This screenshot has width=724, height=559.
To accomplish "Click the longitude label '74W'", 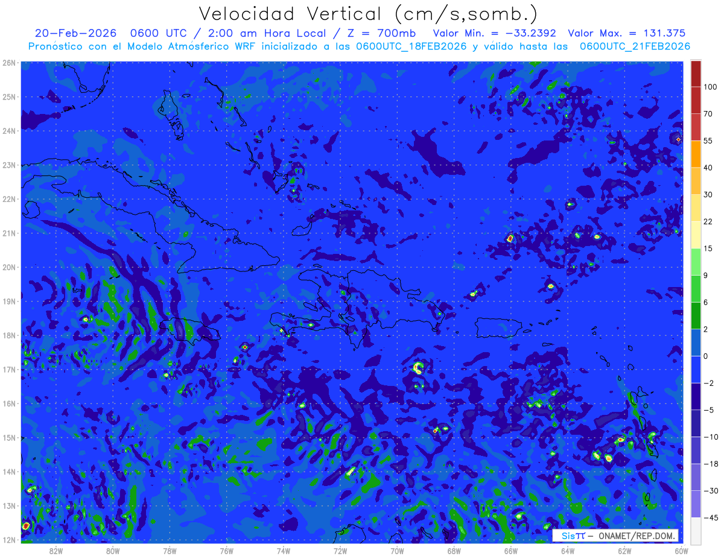I will [x=284, y=551].
